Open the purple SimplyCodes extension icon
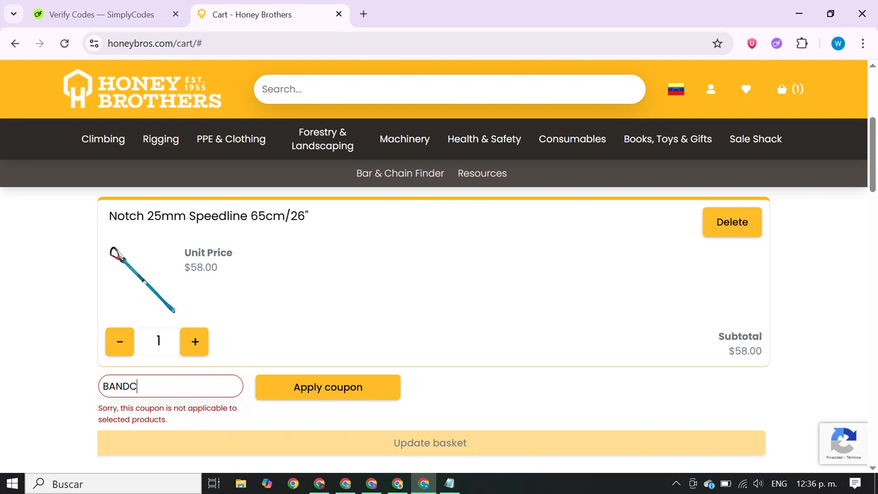 pyautogui.click(x=777, y=43)
